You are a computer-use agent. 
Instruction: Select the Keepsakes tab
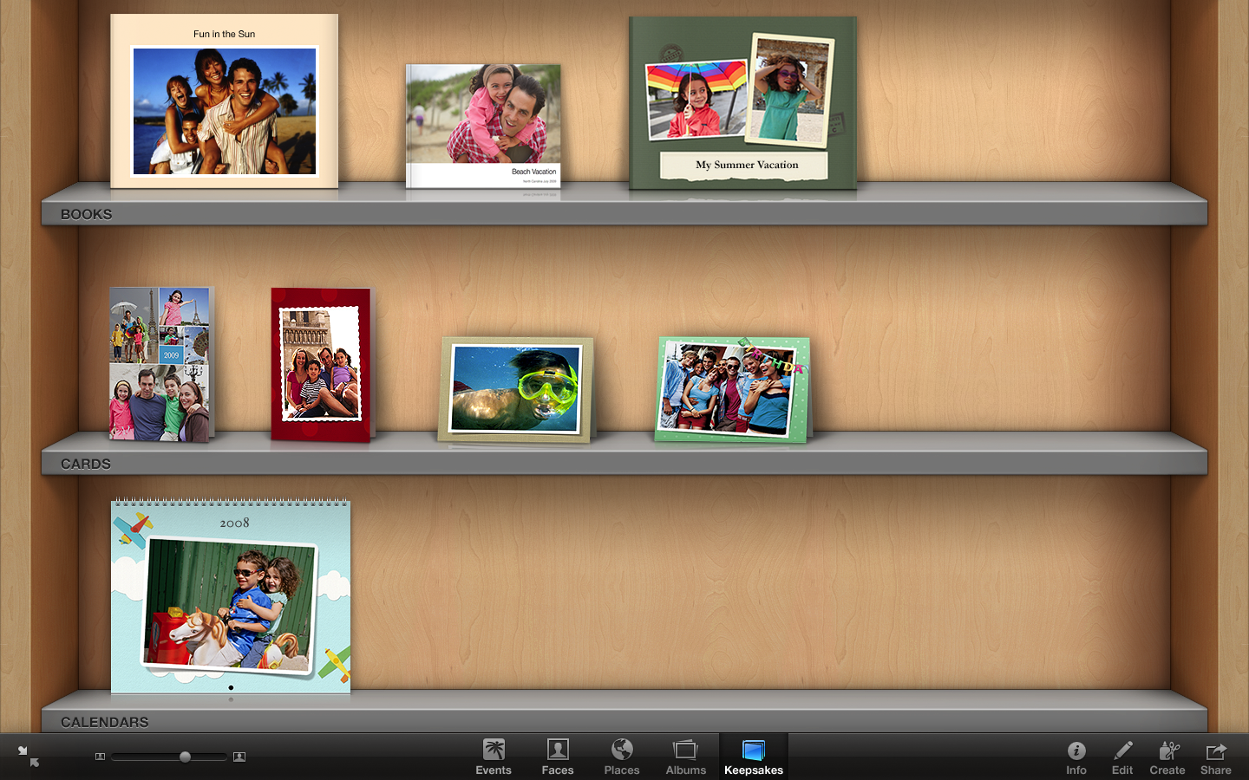pyautogui.click(x=754, y=757)
